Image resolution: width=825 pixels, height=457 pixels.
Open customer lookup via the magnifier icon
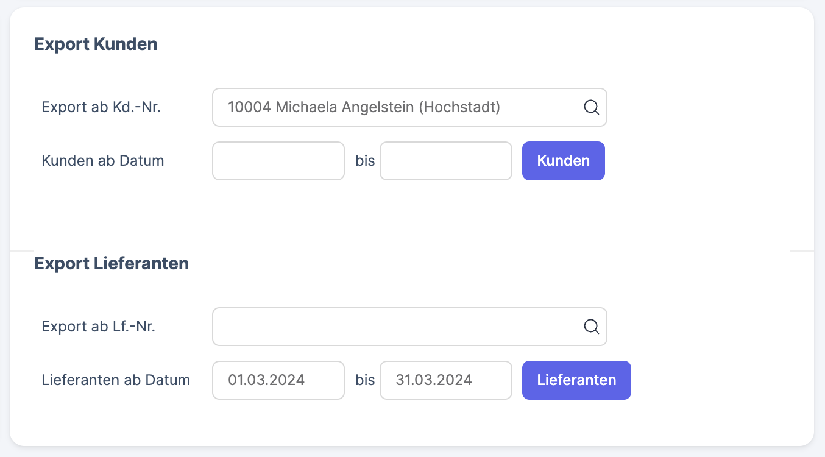590,107
